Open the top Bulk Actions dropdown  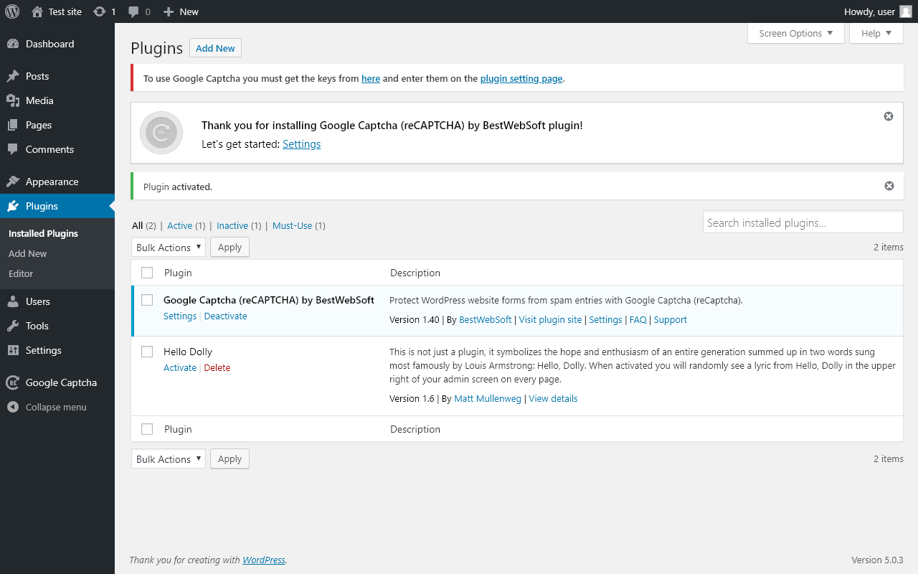tap(169, 248)
